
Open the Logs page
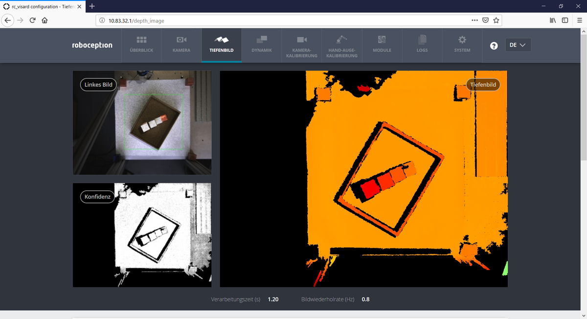tap(422, 45)
